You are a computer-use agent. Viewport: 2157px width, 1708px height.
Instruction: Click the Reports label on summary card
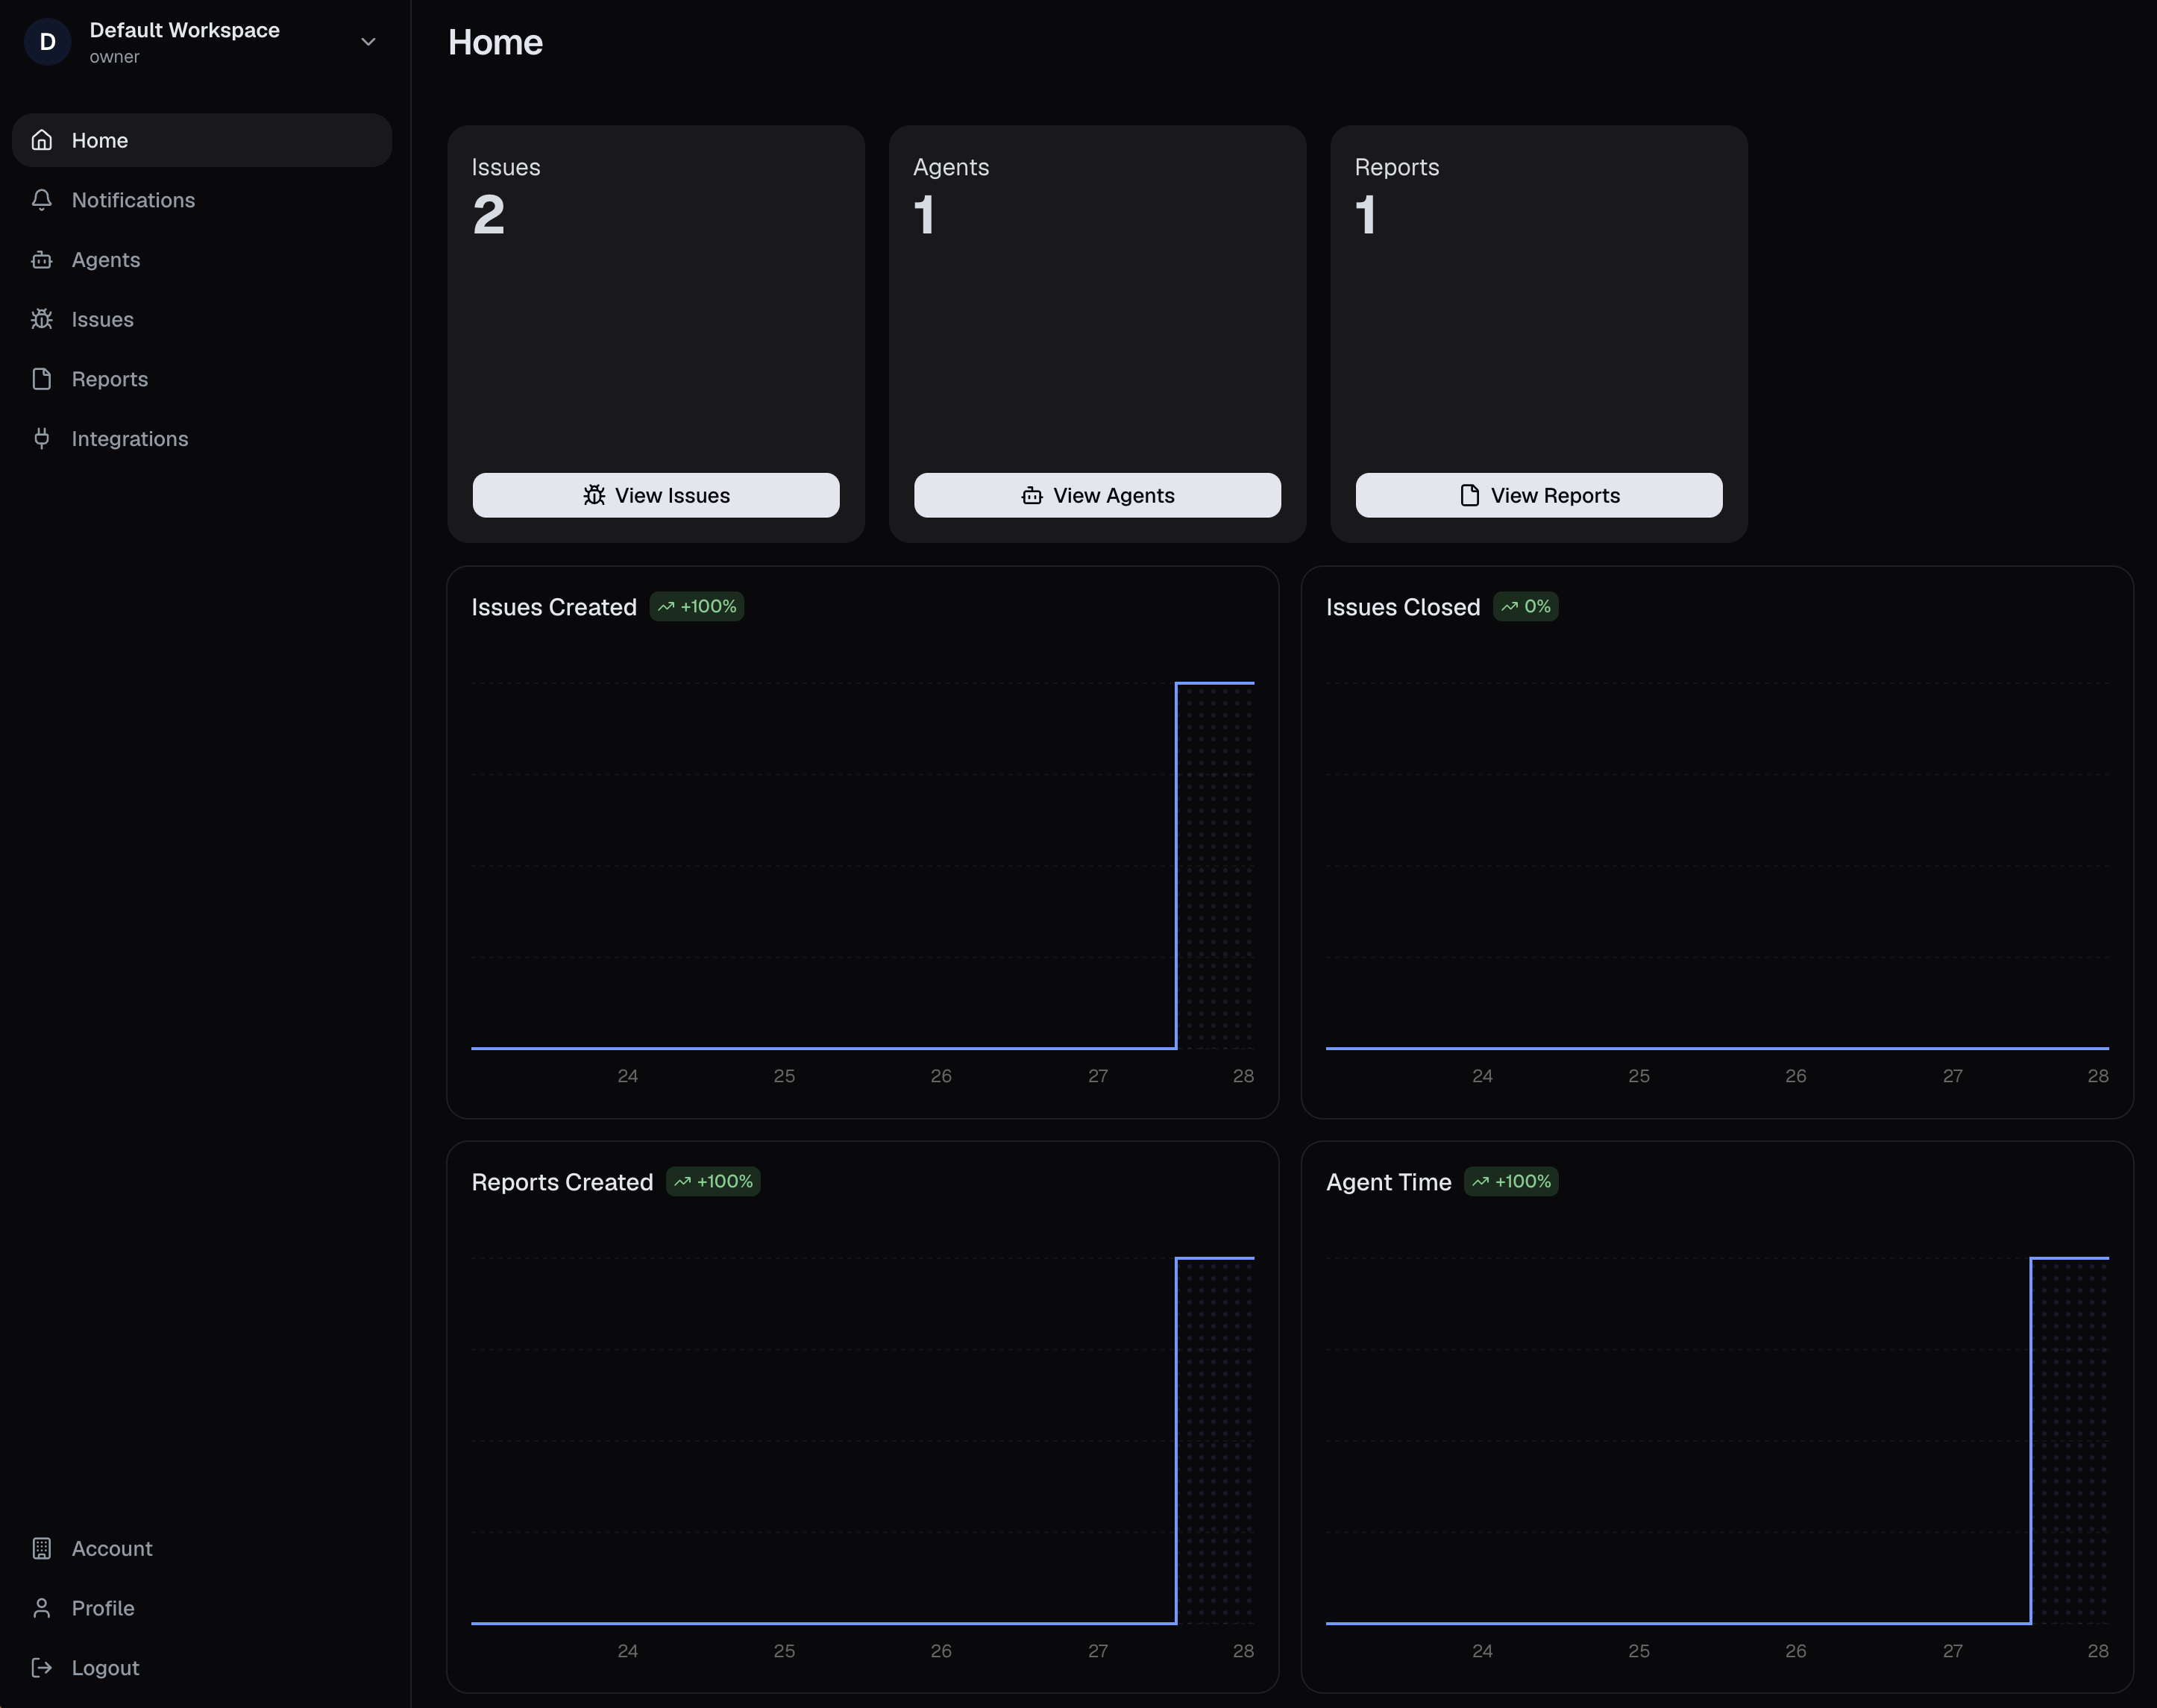point(1397,167)
